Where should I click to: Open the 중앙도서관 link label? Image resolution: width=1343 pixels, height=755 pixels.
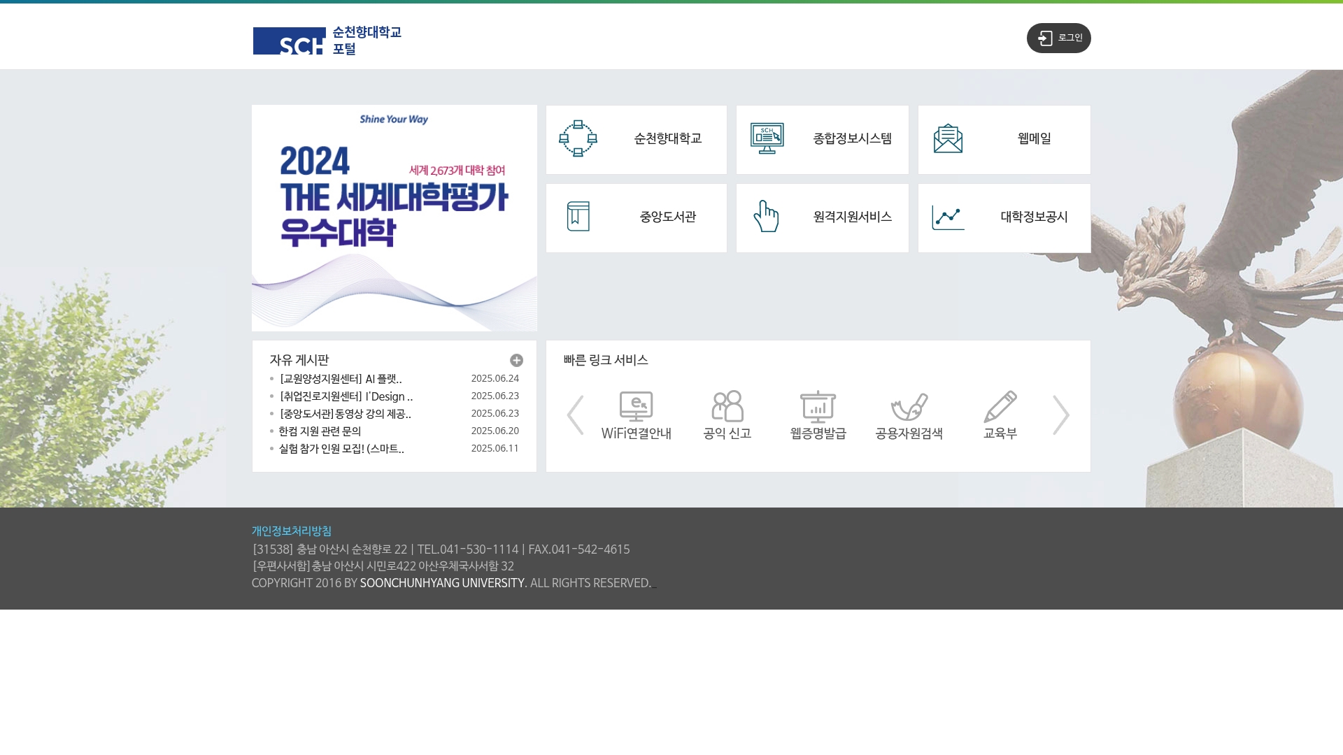pos(668,217)
